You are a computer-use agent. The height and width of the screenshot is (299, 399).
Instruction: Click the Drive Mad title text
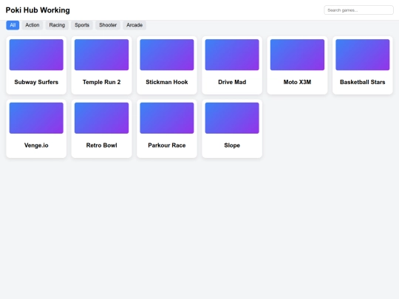point(232,82)
